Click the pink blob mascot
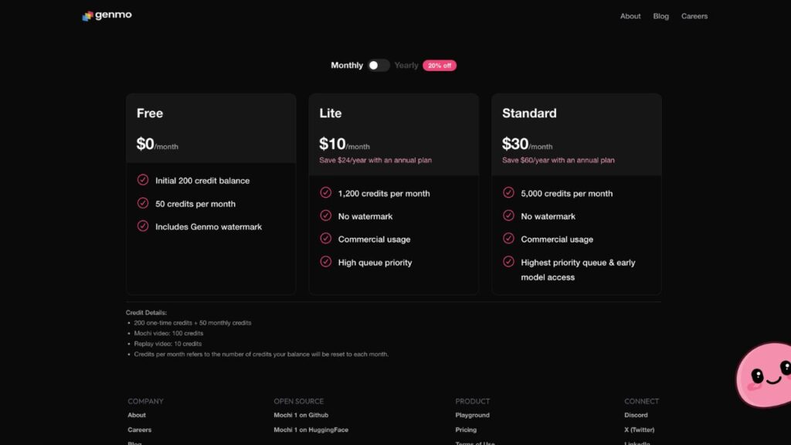 tap(765, 375)
